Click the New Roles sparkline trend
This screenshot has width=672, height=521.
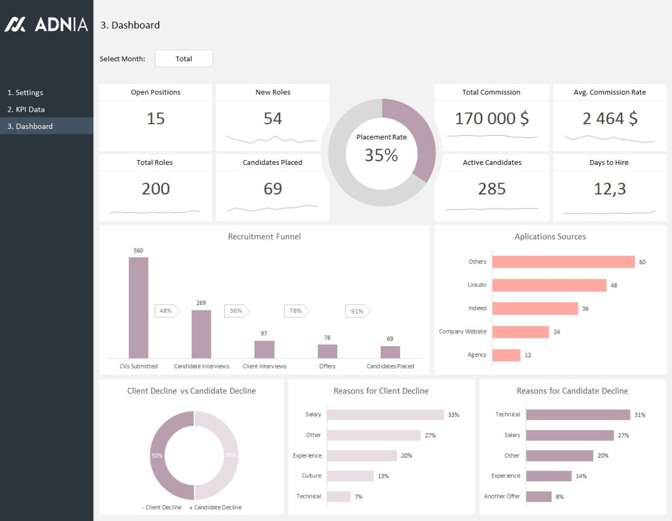pyautogui.click(x=272, y=140)
